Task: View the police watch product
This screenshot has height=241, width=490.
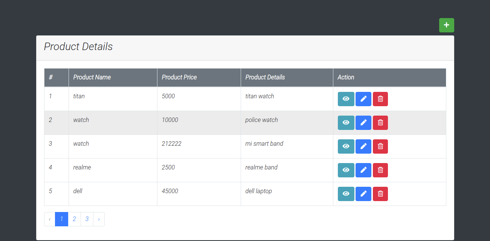Action: (x=346, y=123)
